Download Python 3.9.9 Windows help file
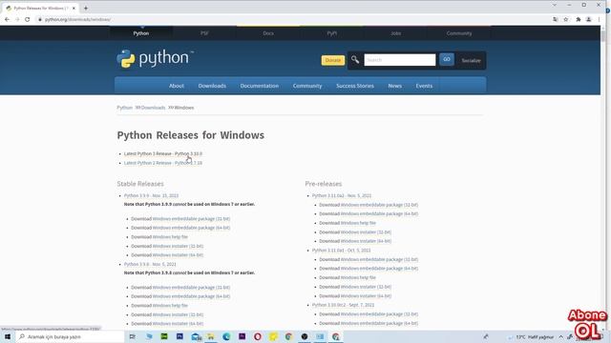 (x=170, y=237)
